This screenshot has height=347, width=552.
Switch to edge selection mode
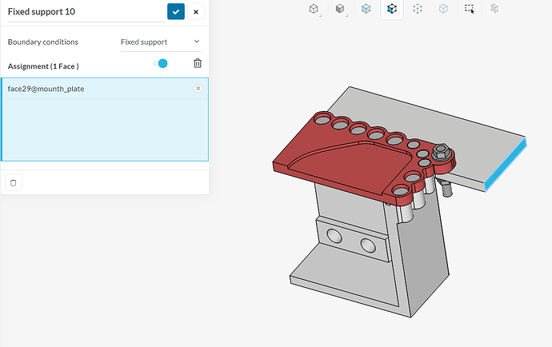coord(443,9)
